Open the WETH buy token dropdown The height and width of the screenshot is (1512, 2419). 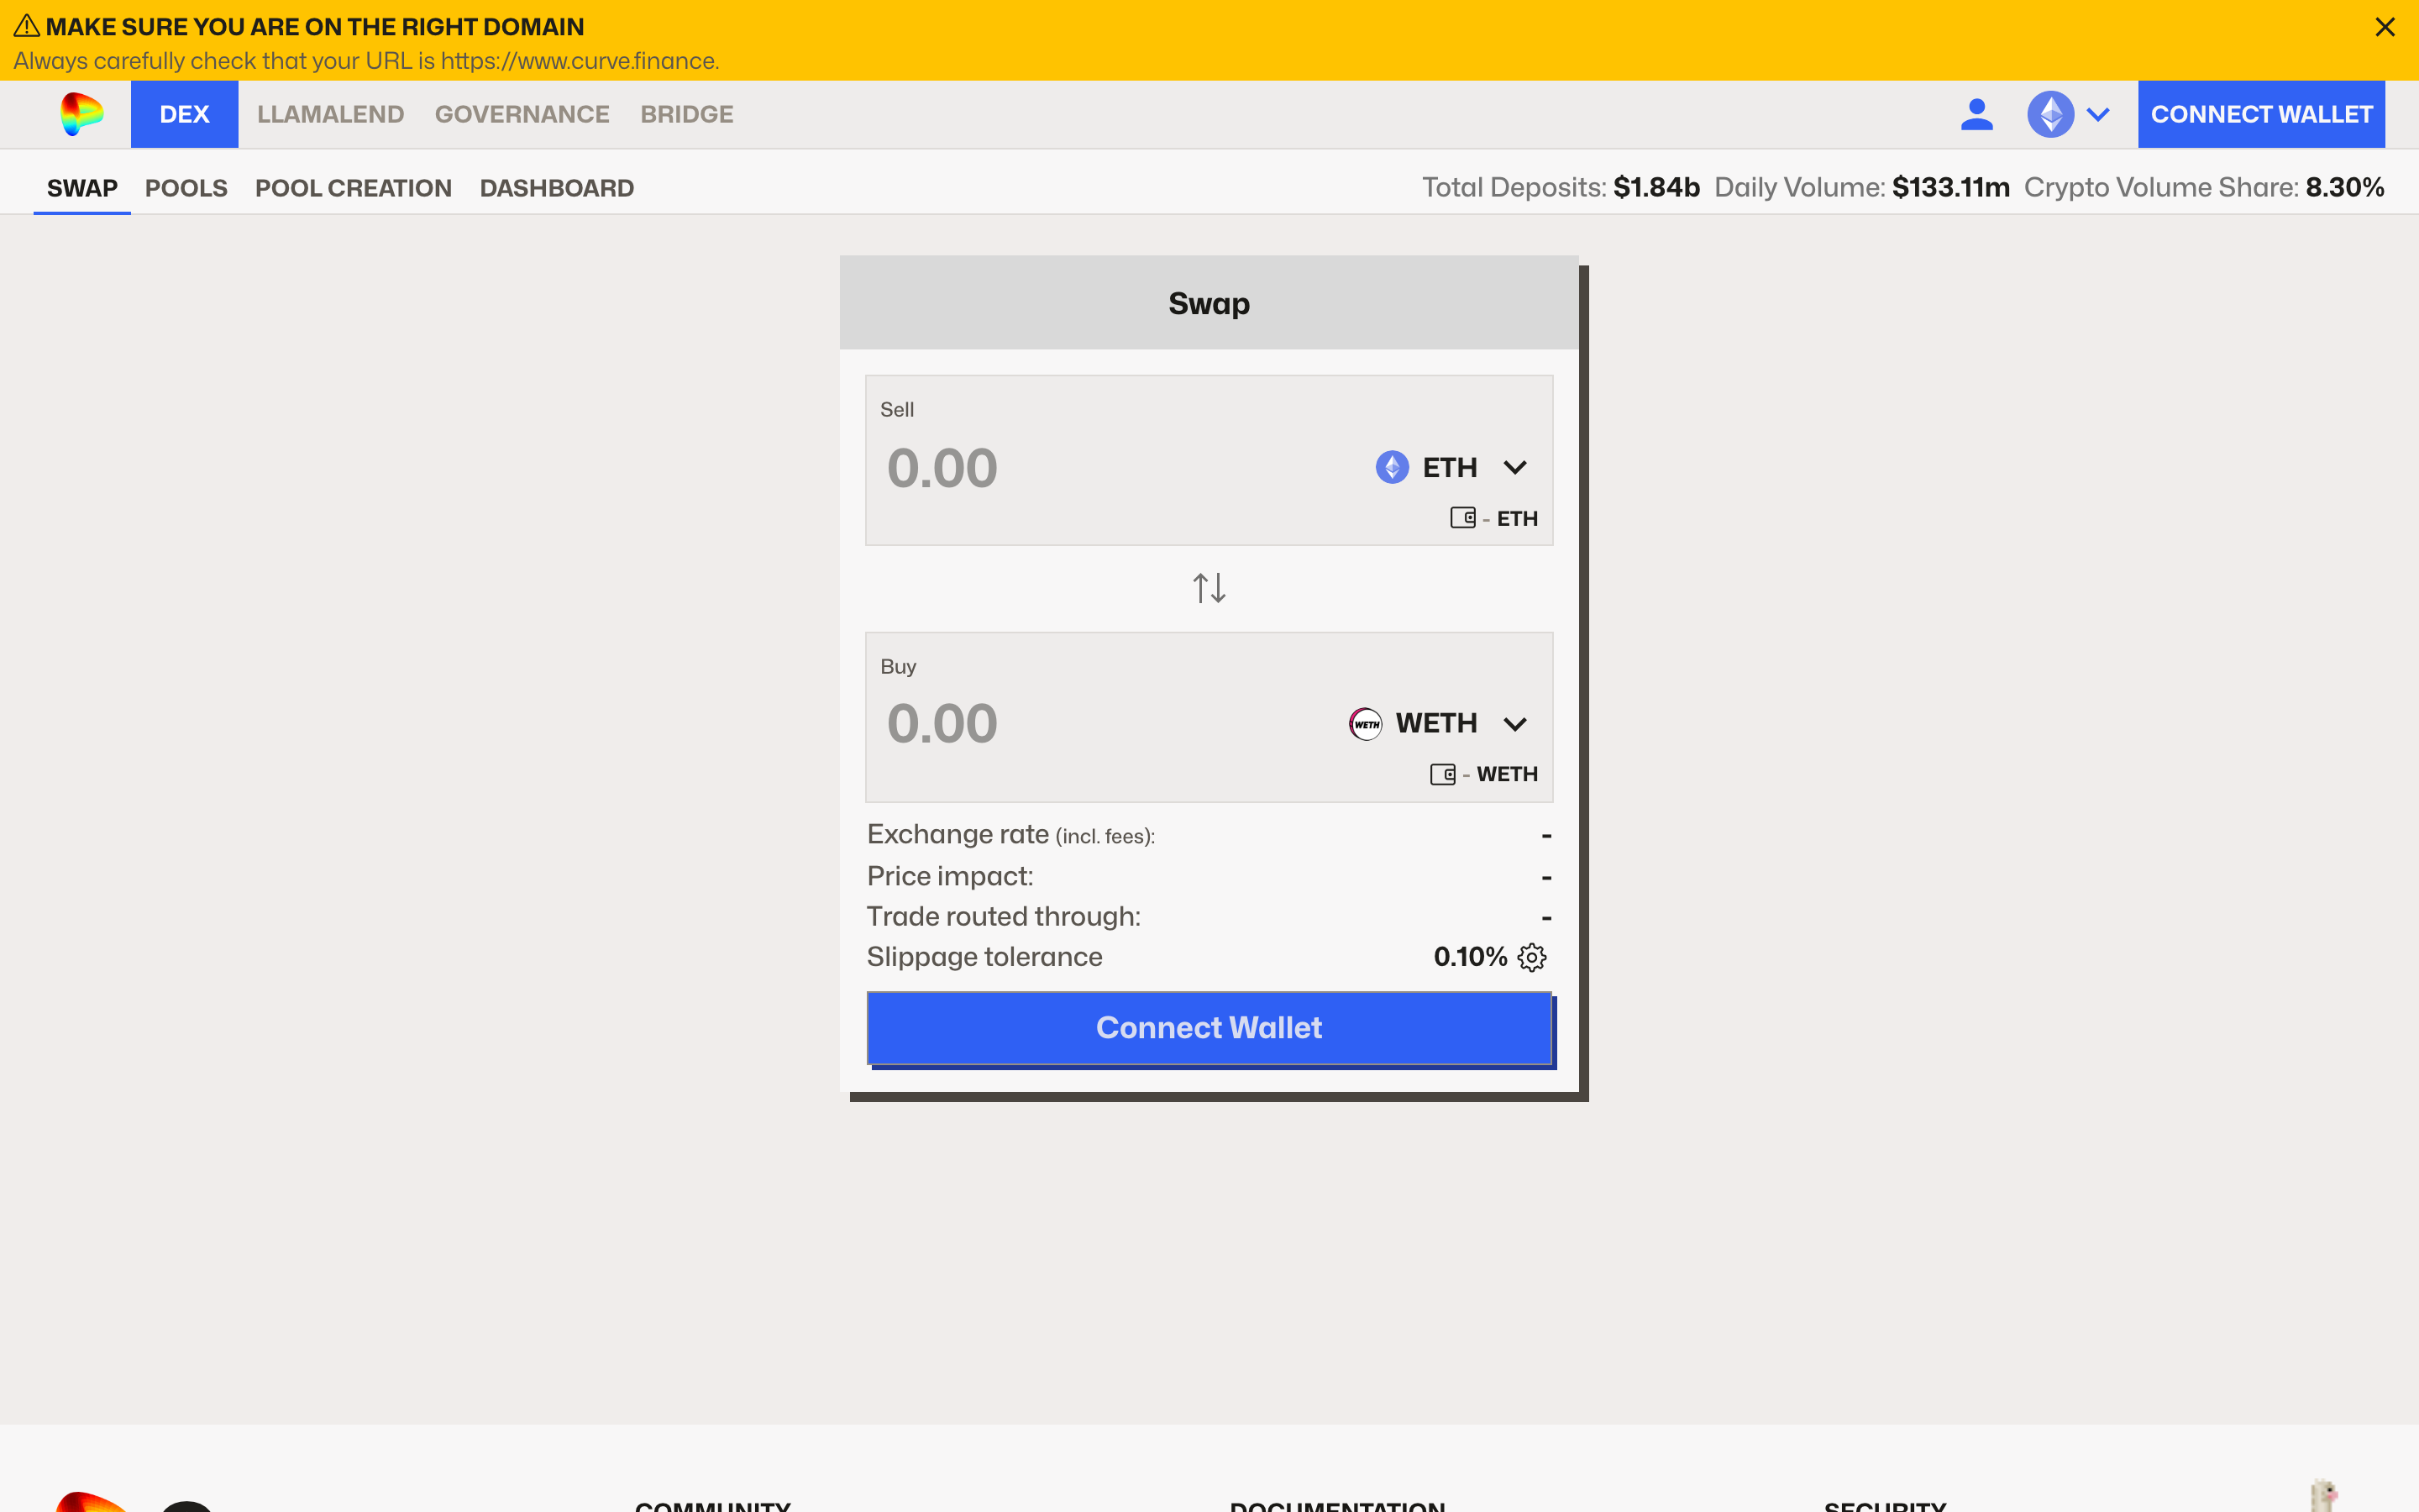[x=1514, y=723]
